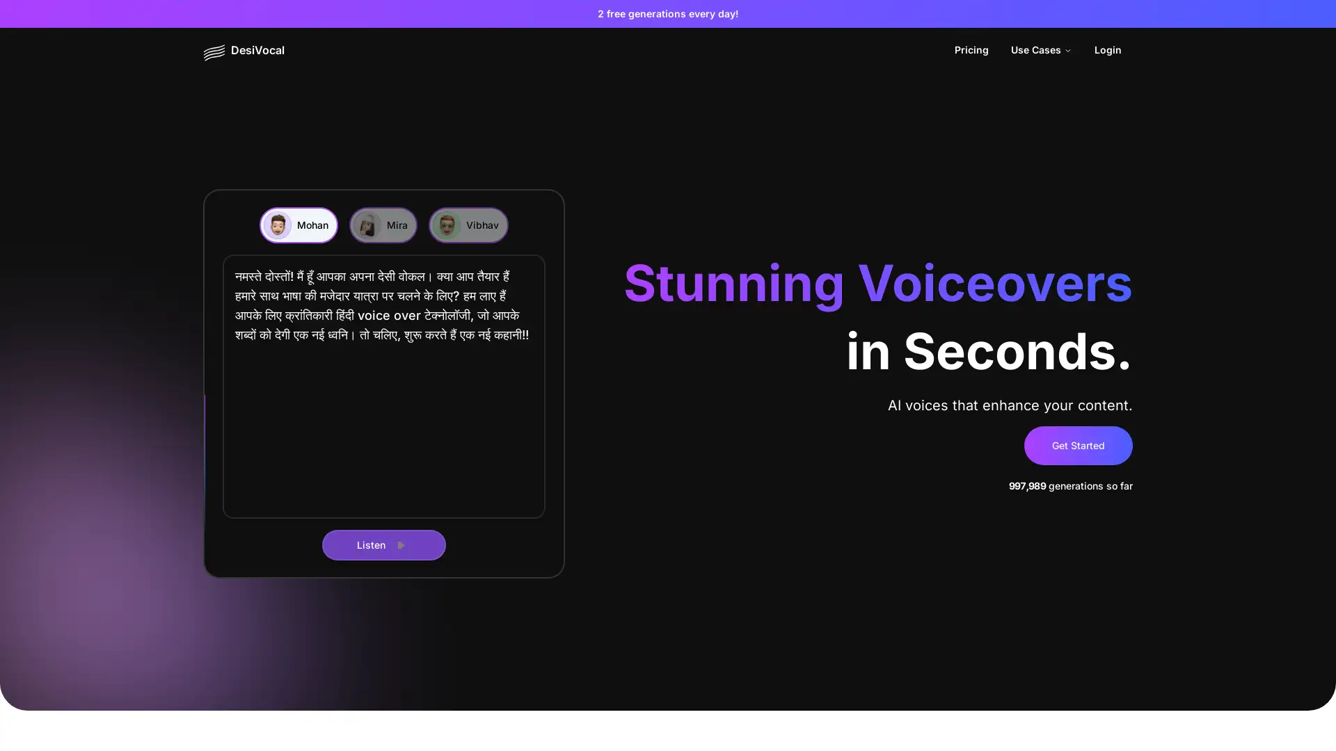Select the Mohan voice tab
1336x751 pixels.
(299, 225)
